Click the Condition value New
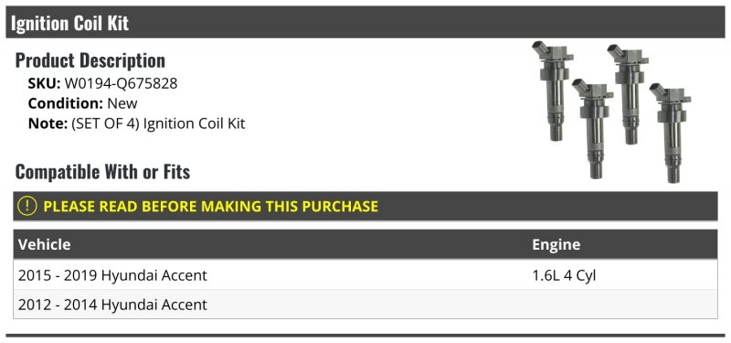731x343 pixels. pyautogui.click(x=122, y=103)
